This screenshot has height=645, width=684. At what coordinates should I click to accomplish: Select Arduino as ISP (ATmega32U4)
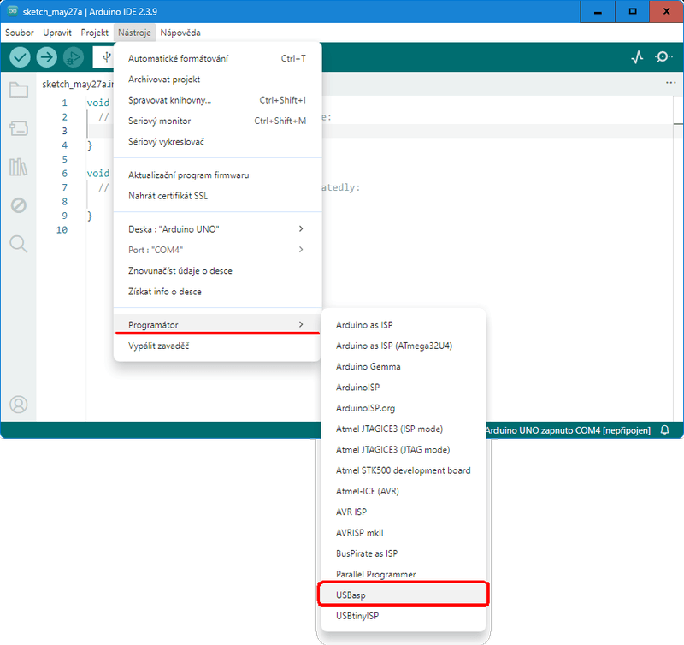(403, 346)
